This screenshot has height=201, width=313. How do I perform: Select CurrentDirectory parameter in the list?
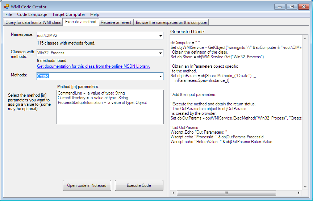click(93, 98)
